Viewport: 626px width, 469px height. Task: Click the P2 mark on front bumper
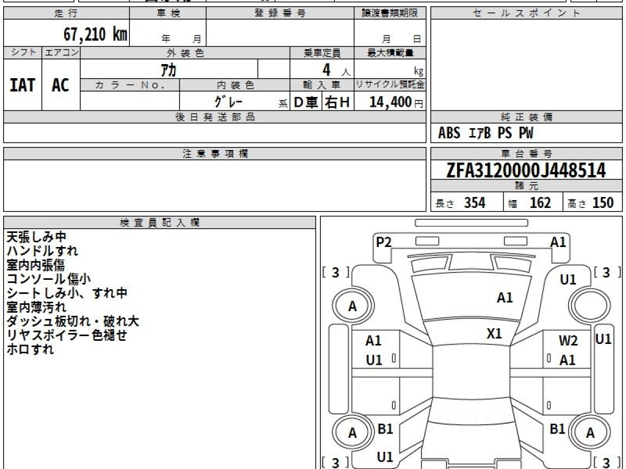[x=384, y=242]
